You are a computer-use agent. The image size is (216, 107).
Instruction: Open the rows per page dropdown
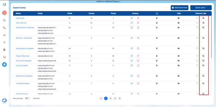click(x=27, y=98)
